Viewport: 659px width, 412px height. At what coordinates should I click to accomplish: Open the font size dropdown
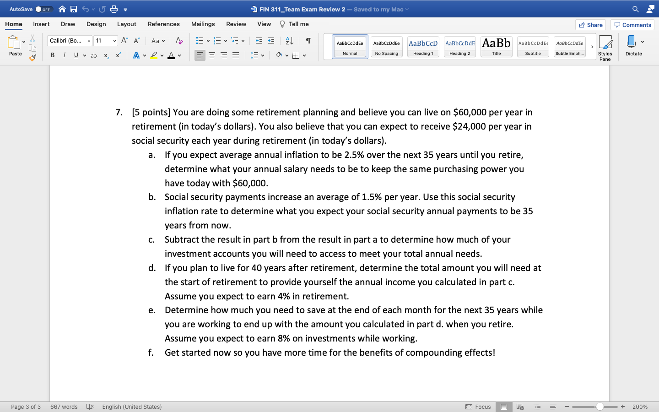tap(114, 41)
